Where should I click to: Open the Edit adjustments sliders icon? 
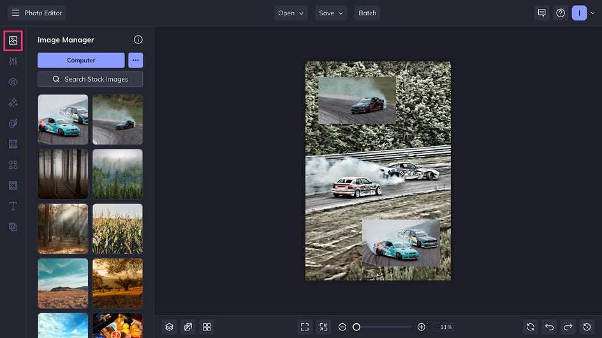(13, 61)
